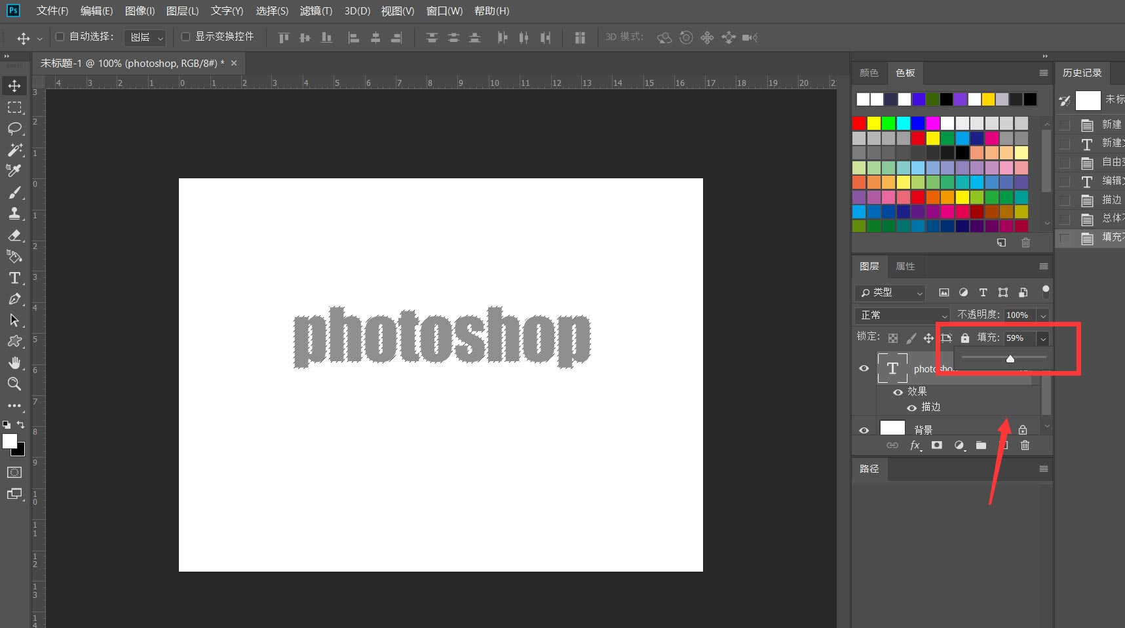
Task: Select the Zoom tool
Action: [x=14, y=384]
